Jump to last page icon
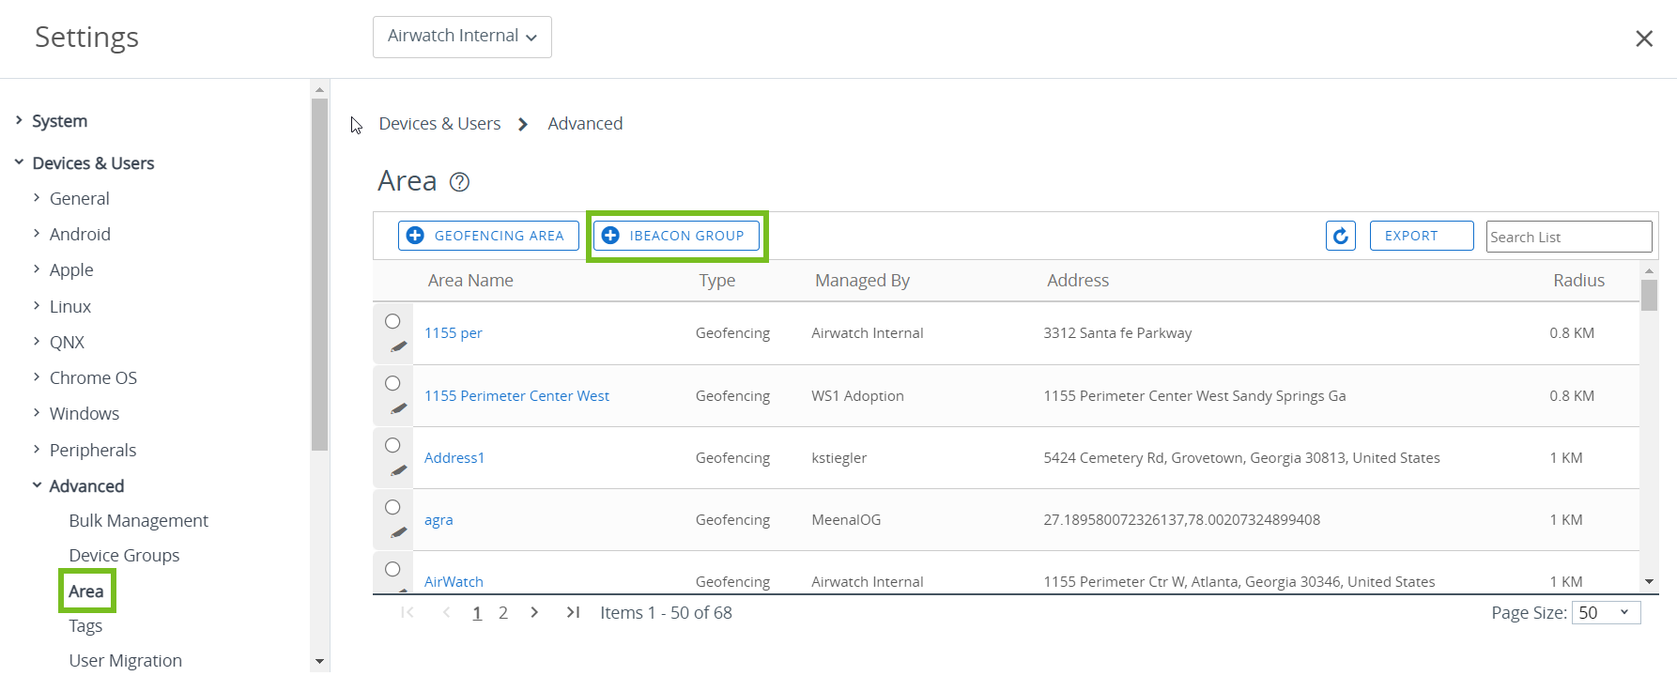 pos(573,612)
